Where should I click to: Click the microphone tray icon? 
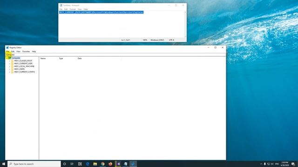265,164
